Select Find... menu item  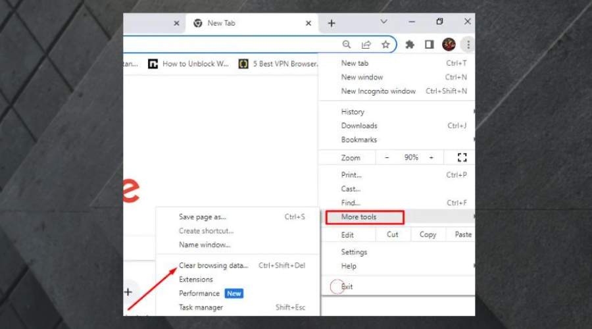pyautogui.click(x=397, y=203)
